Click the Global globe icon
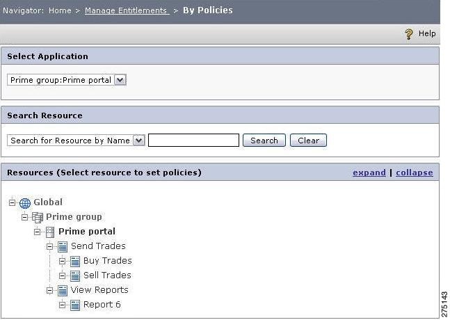The height and width of the screenshot is (320, 450). point(25,203)
